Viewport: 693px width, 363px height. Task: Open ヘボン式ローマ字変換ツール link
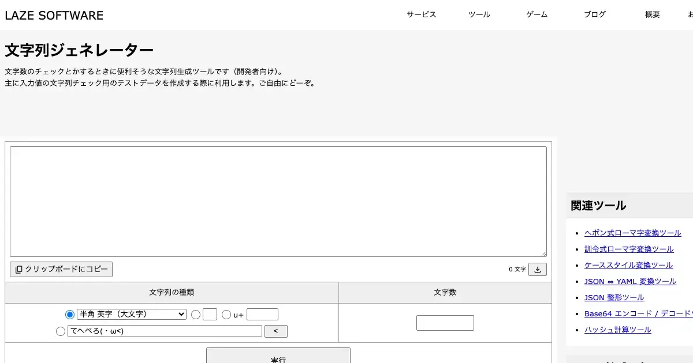coord(632,233)
